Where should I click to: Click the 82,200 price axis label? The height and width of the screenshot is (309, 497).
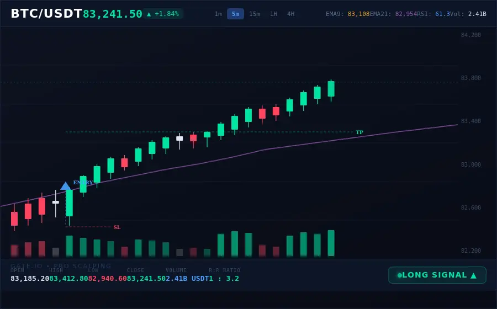coord(470,251)
